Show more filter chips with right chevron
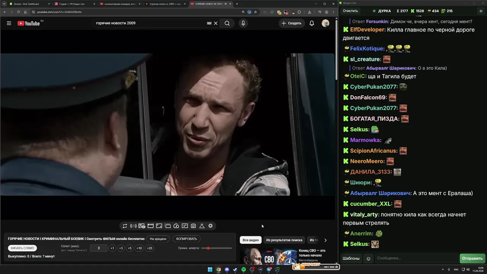Image resolution: width=487 pixels, height=274 pixels. (x=325, y=240)
